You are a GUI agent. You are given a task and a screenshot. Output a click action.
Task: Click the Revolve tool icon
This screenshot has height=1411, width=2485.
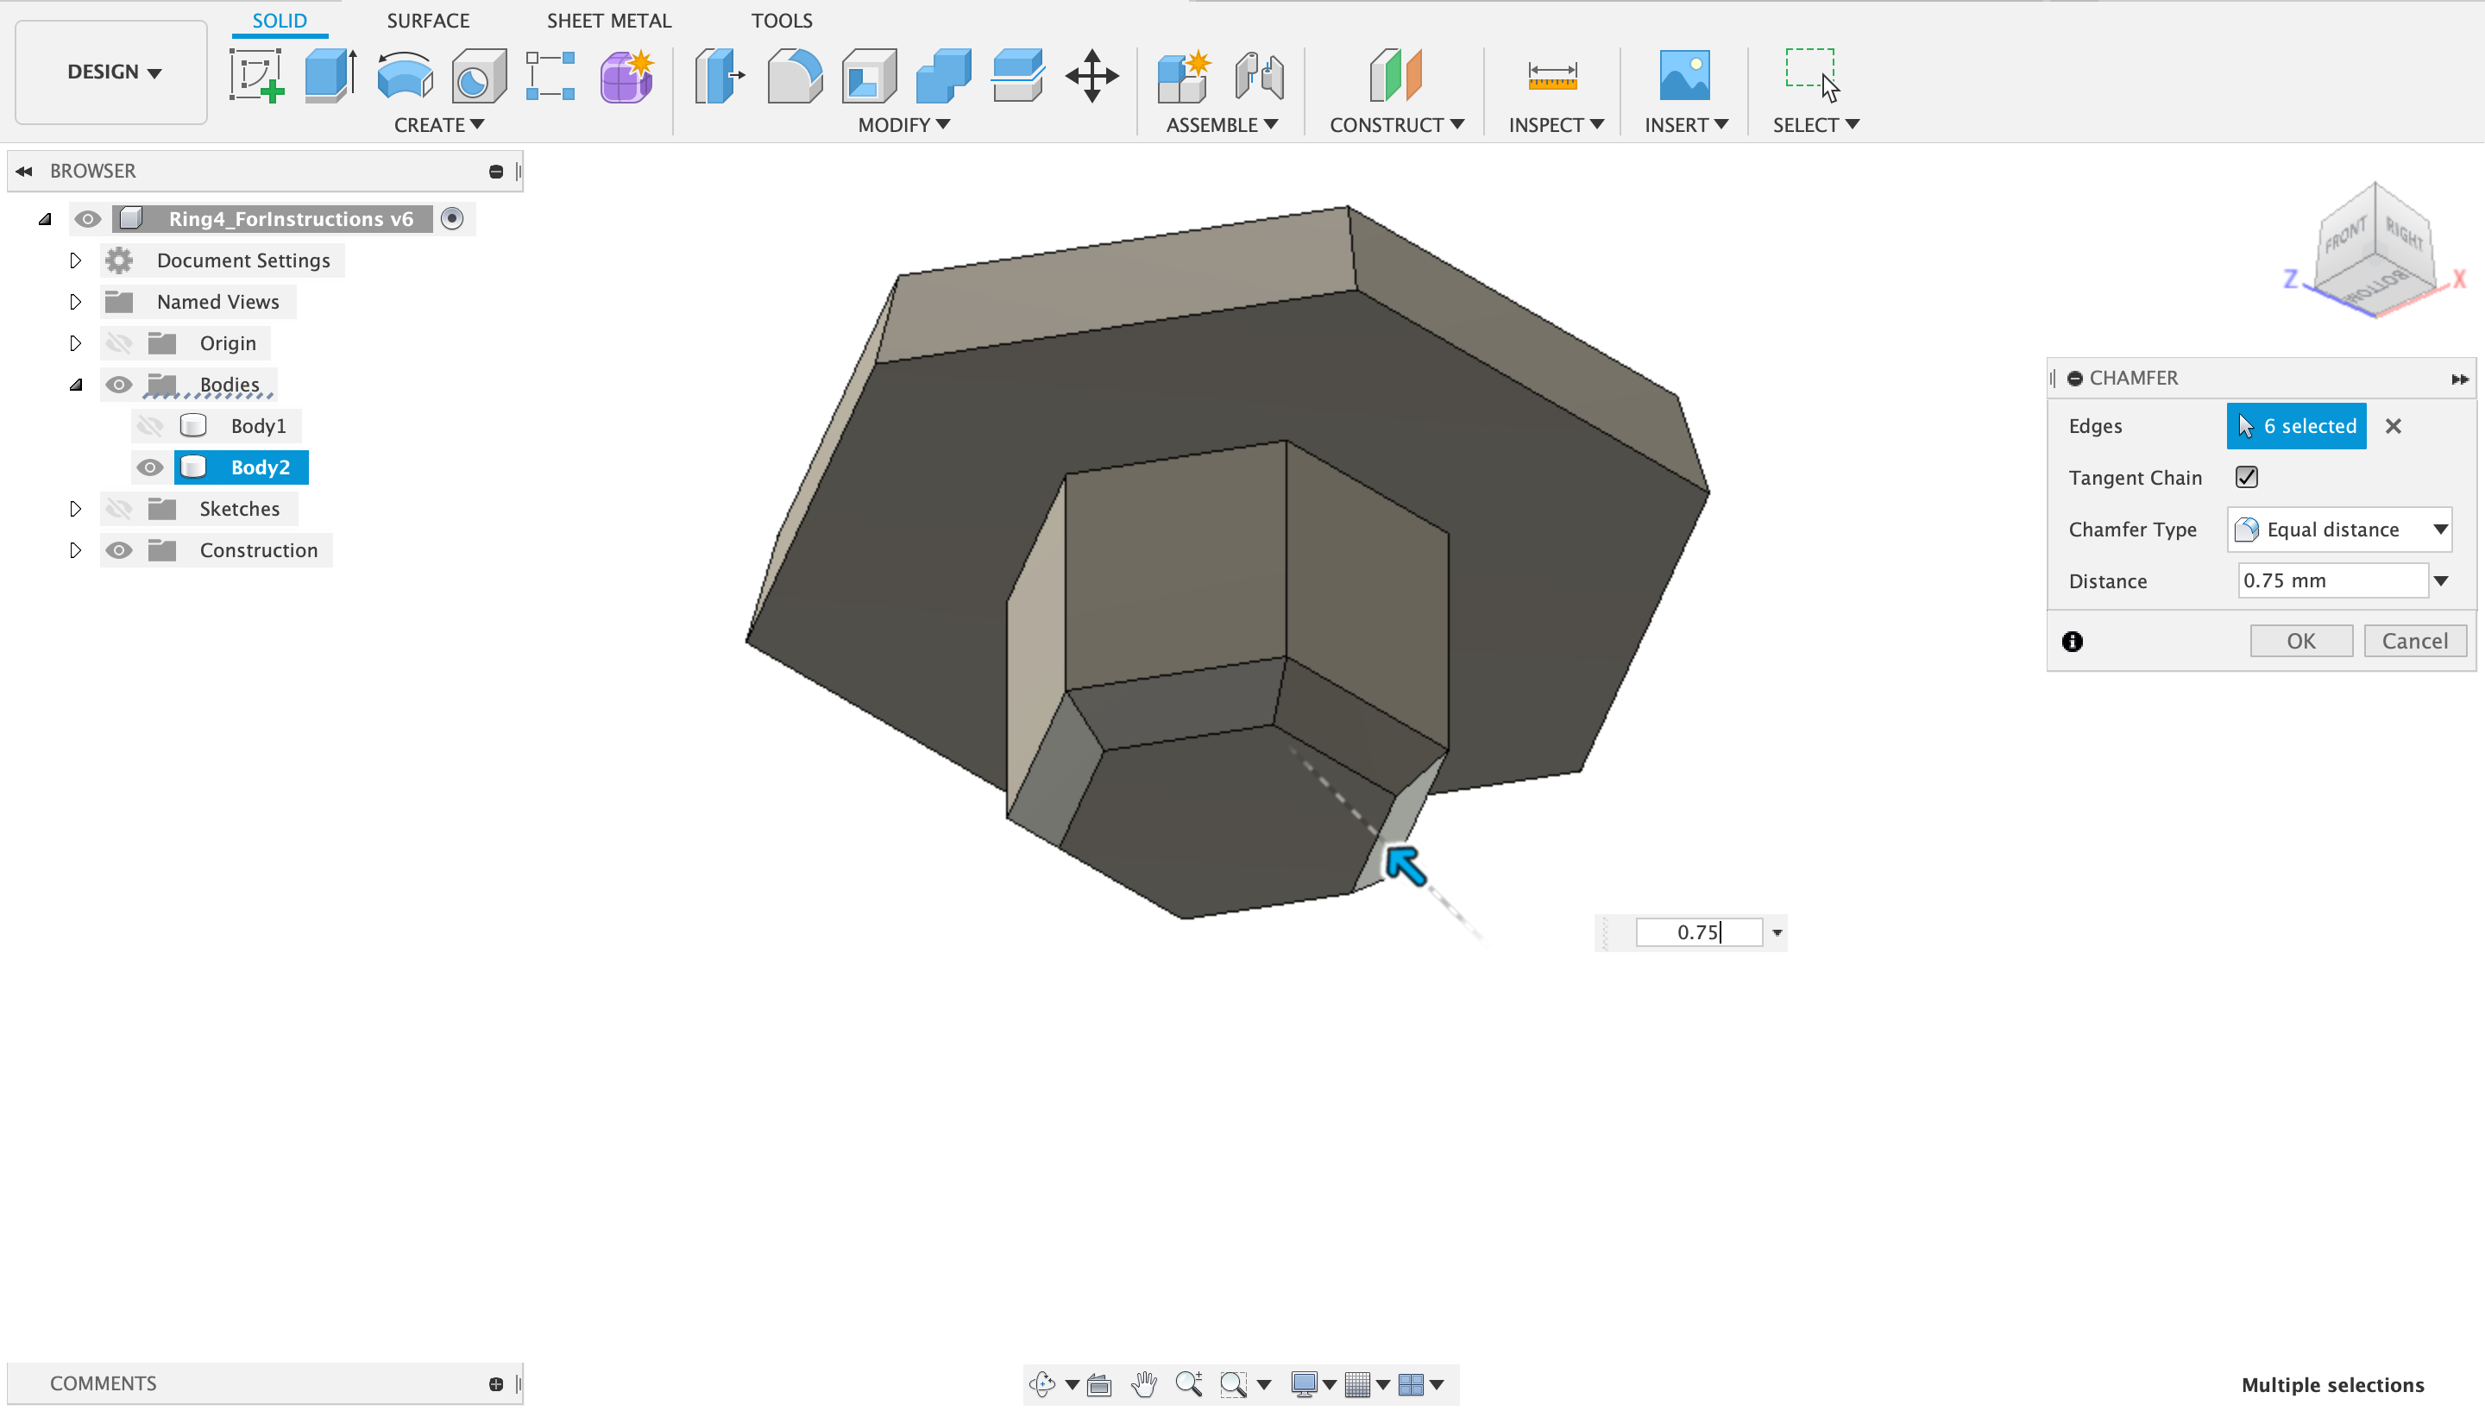404,75
